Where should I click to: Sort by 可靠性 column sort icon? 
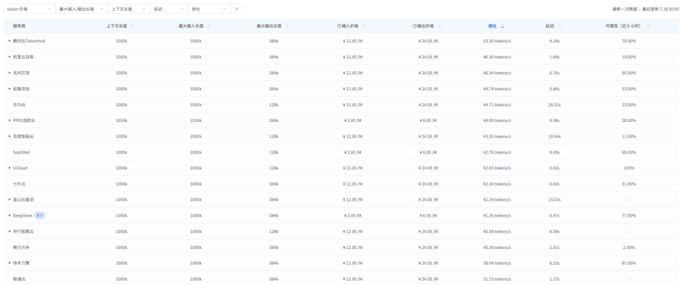649,26
